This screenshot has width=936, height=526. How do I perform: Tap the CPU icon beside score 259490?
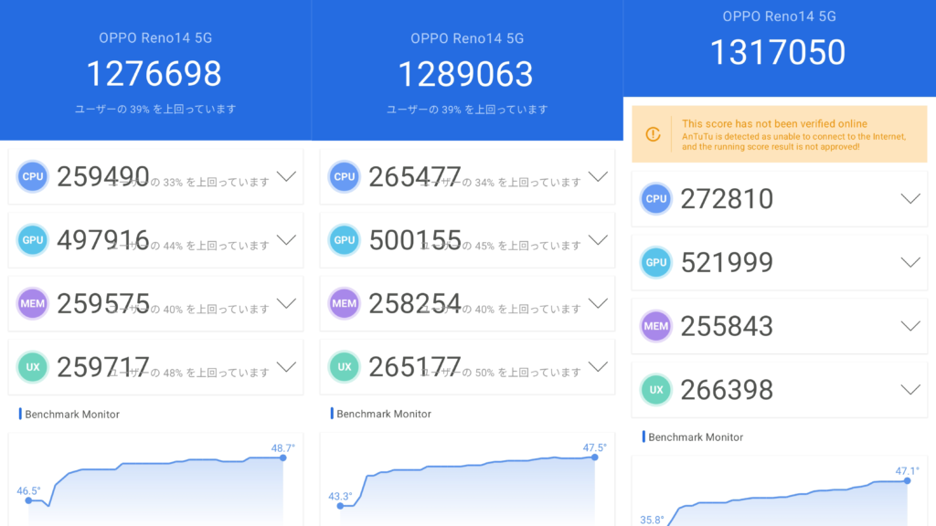[32, 176]
